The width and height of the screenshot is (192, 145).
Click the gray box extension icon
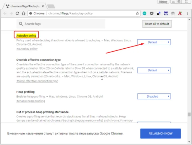coord(173,14)
